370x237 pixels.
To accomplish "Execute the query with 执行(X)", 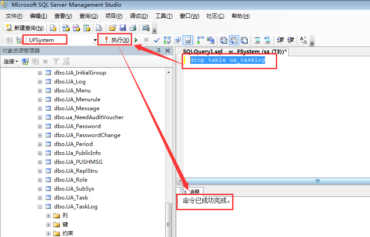I will [117, 40].
